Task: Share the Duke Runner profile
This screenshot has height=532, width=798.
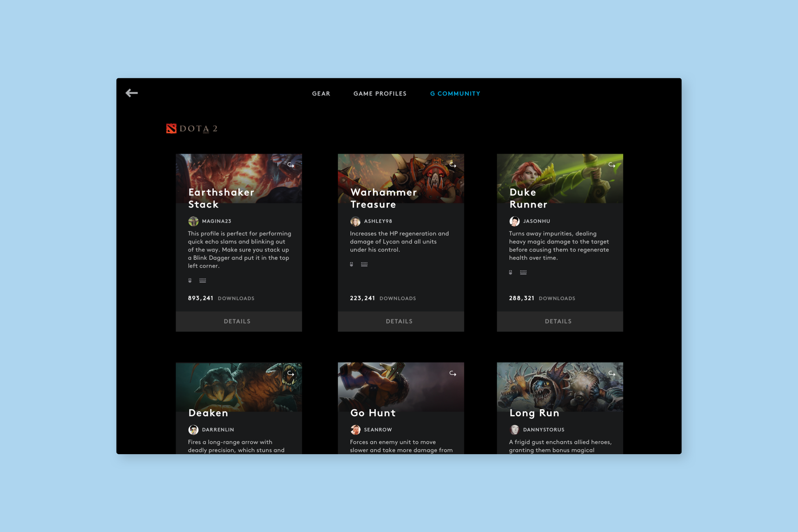Action: pos(612,165)
